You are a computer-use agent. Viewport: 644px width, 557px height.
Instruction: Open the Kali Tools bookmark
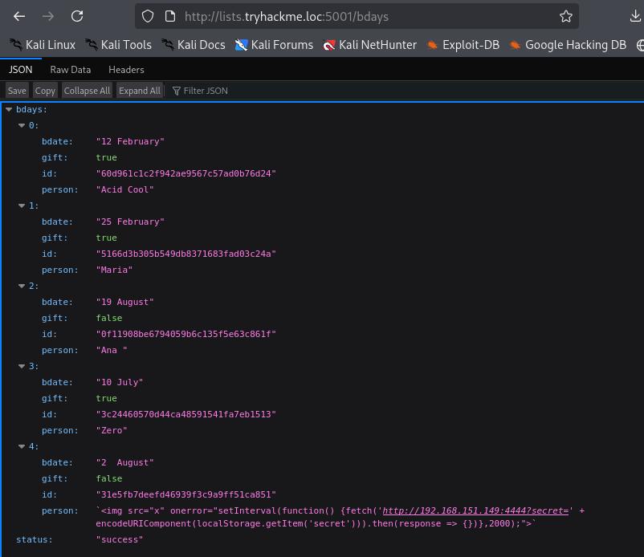pyautogui.click(x=118, y=45)
